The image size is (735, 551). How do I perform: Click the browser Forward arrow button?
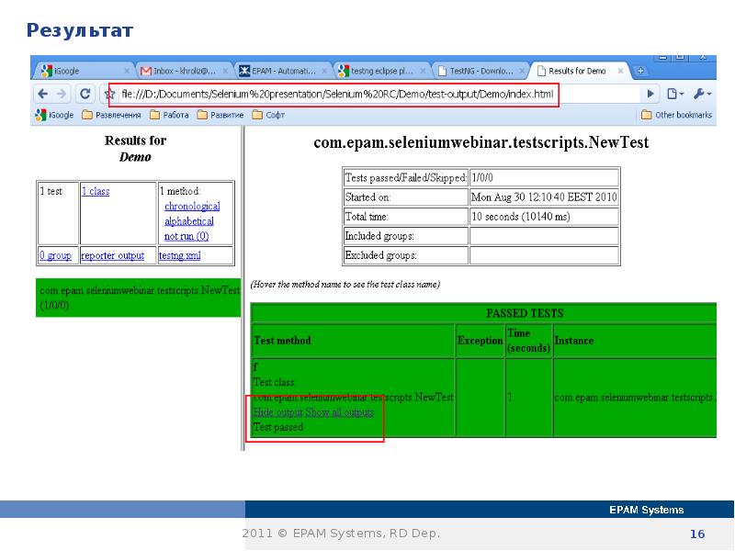(x=62, y=94)
